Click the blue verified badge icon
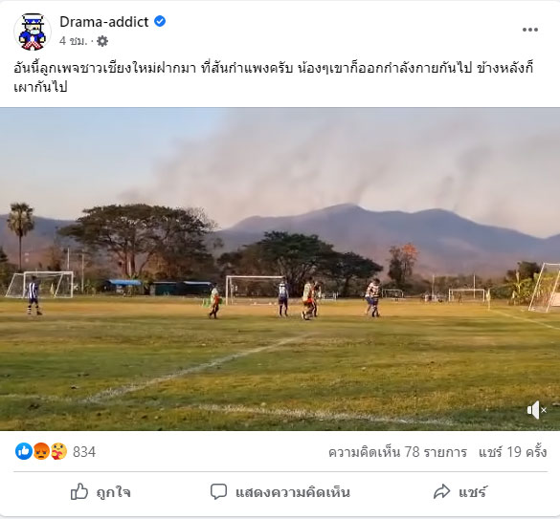This screenshot has width=560, height=519. point(160,21)
